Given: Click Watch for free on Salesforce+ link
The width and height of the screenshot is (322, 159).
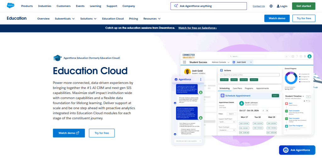Looking at the screenshot, I should pos(197,28).
